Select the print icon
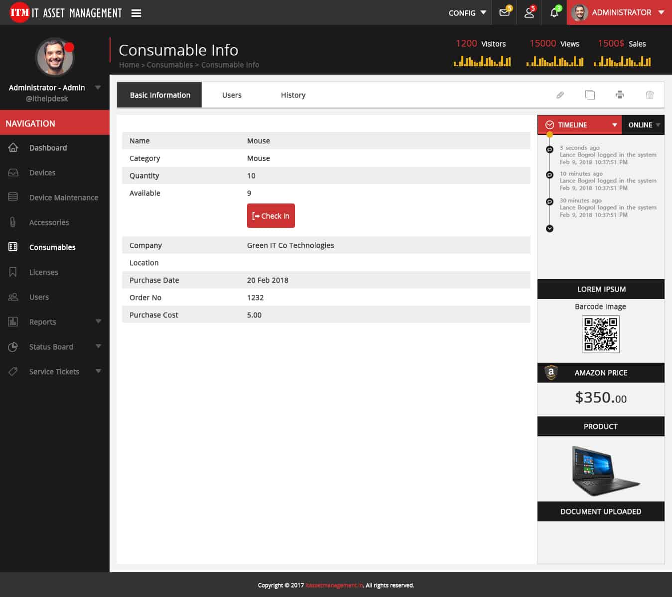This screenshot has height=597, width=672. 620,95
